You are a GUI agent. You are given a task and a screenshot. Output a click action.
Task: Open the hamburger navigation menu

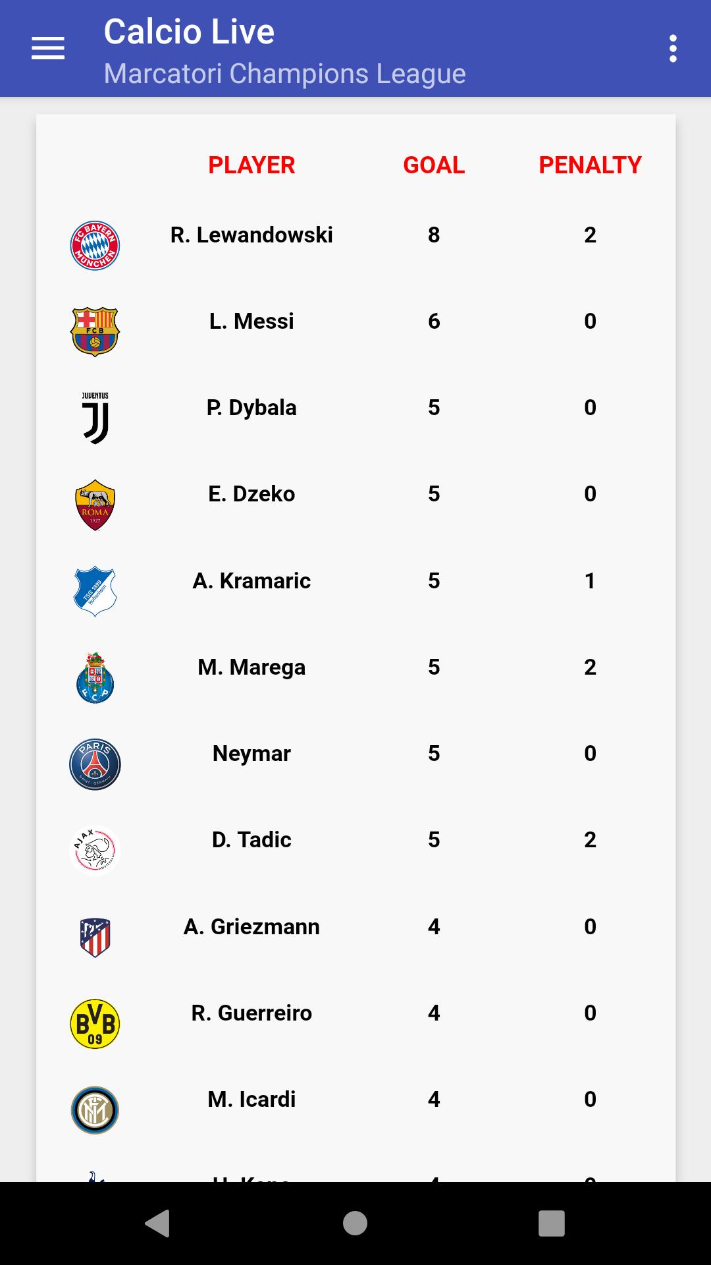pyautogui.click(x=48, y=48)
